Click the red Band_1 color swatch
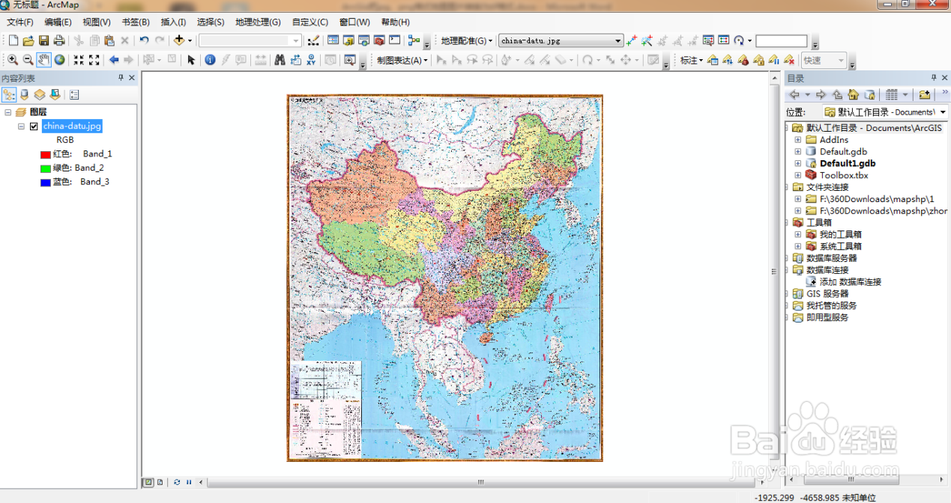Screen dimensions: 951x503 tap(45, 154)
